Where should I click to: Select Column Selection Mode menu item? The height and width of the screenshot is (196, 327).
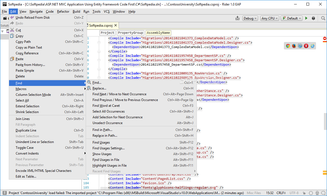(47, 95)
